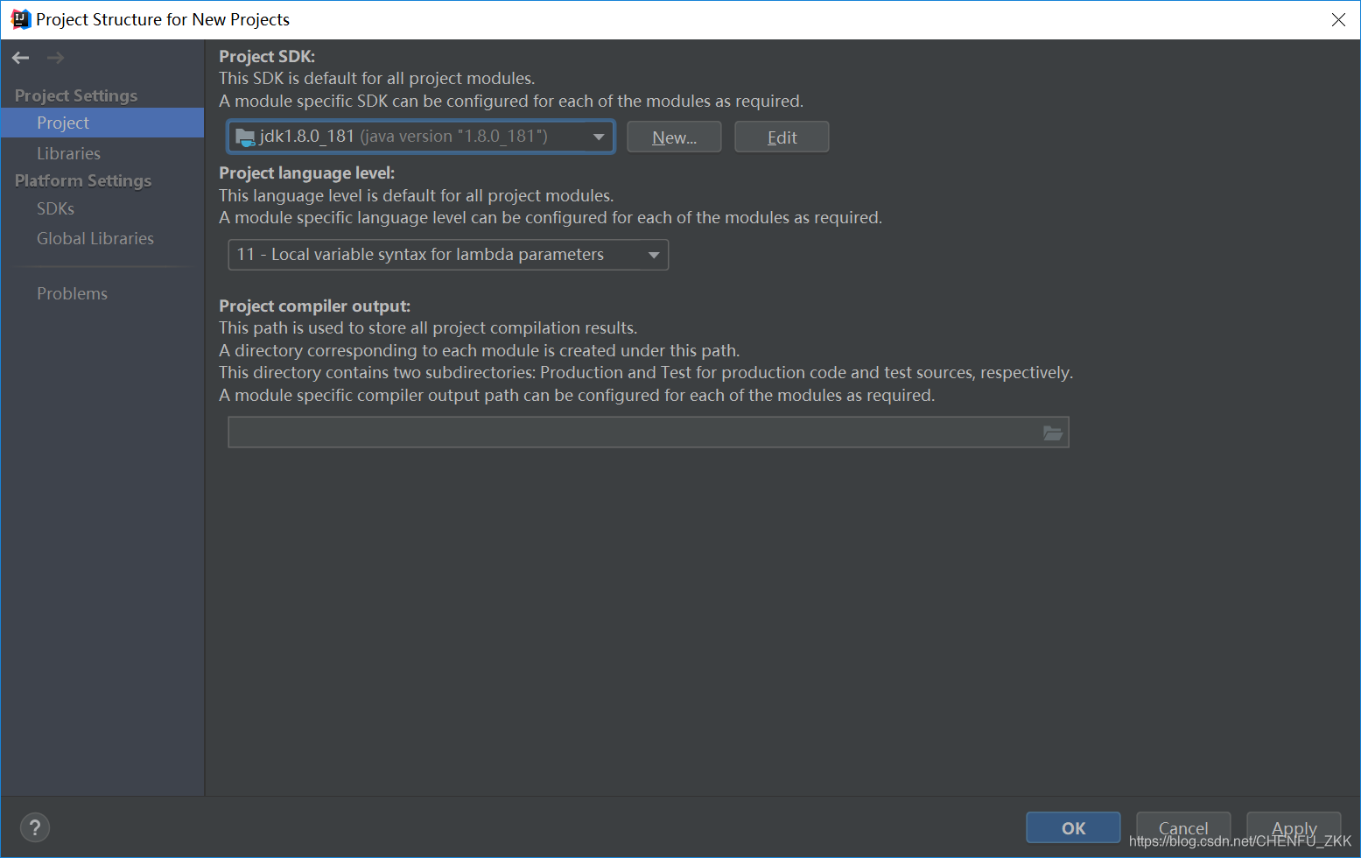Close the Project Structure dialog
Image resolution: width=1361 pixels, height=858 pixels.
(x=1338, y=19)
